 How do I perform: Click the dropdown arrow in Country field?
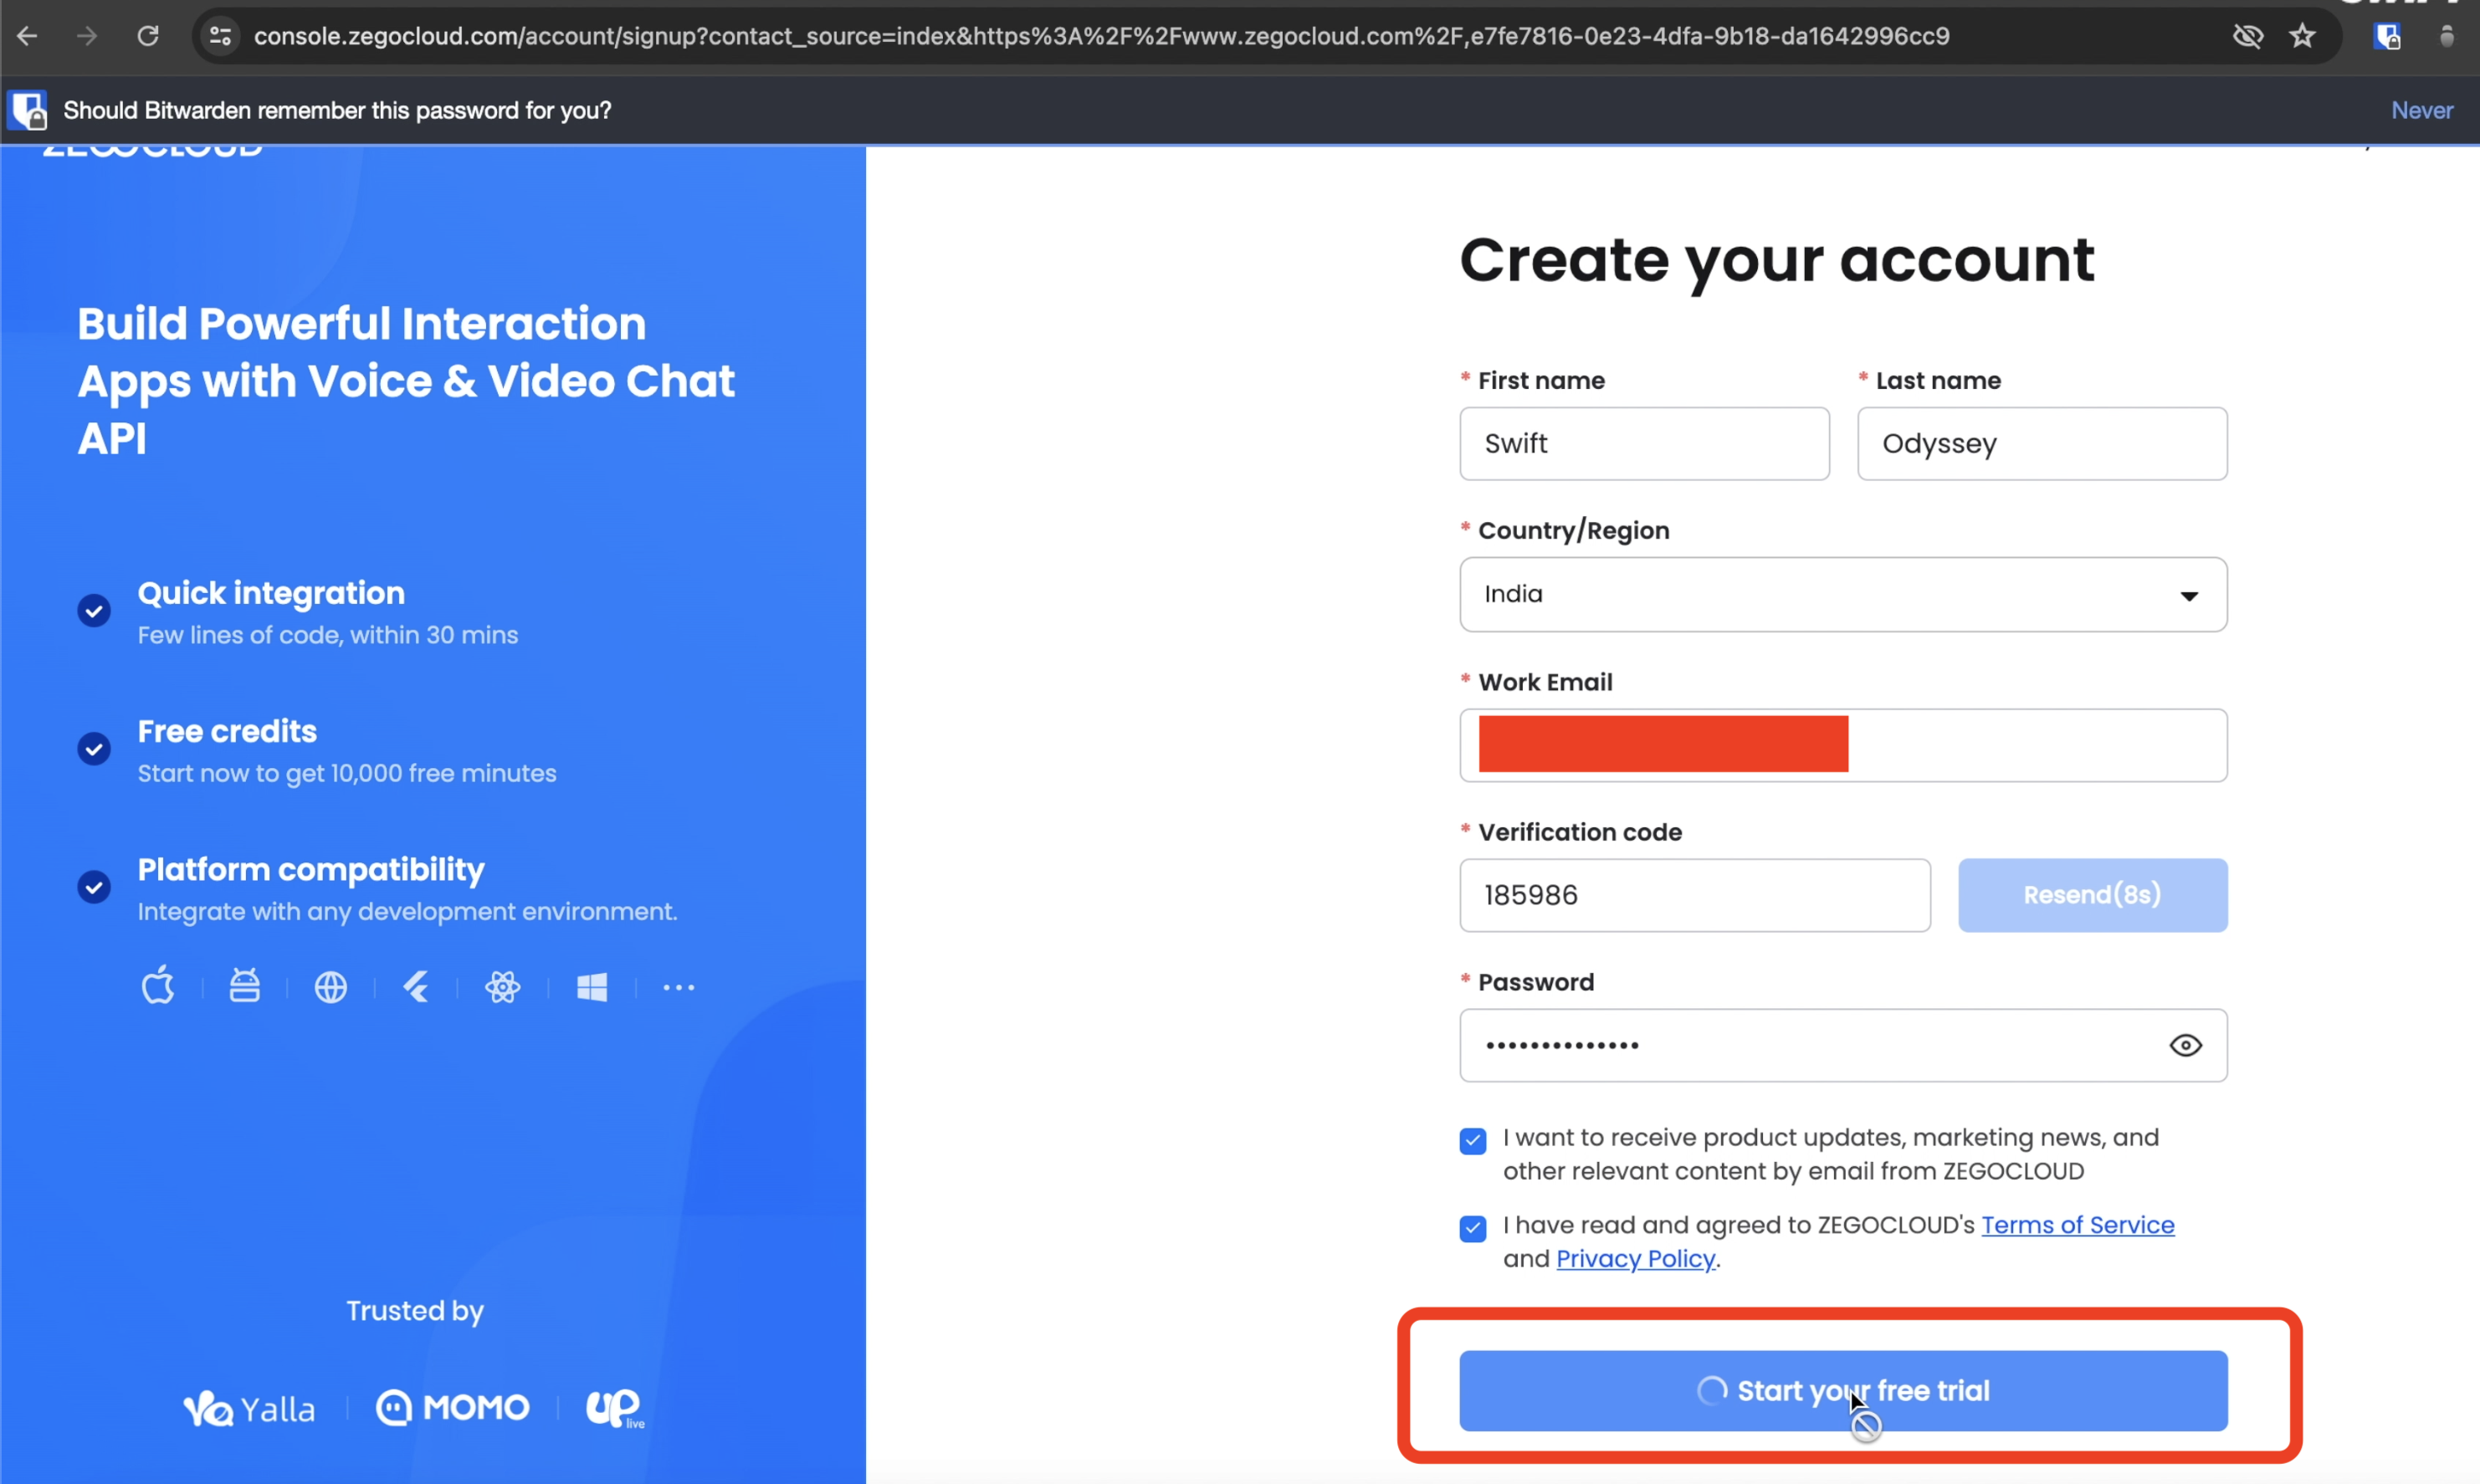click(x=2188, y=596)
